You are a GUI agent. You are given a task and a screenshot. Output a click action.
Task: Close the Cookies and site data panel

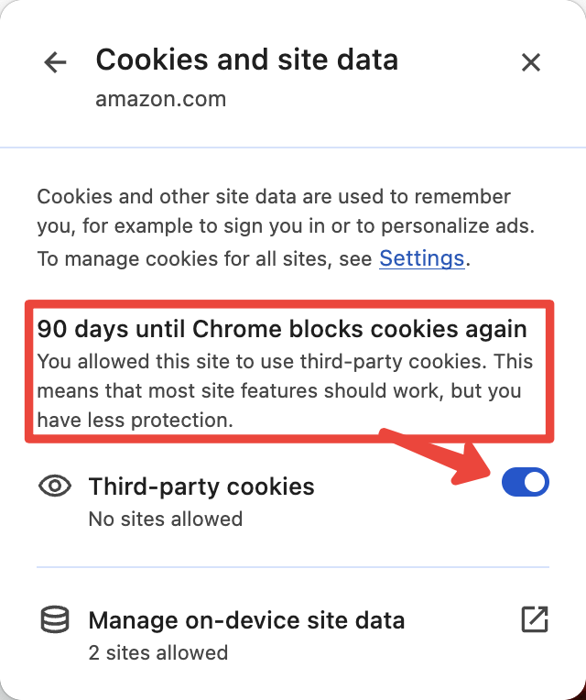click(x=531, y=62)
